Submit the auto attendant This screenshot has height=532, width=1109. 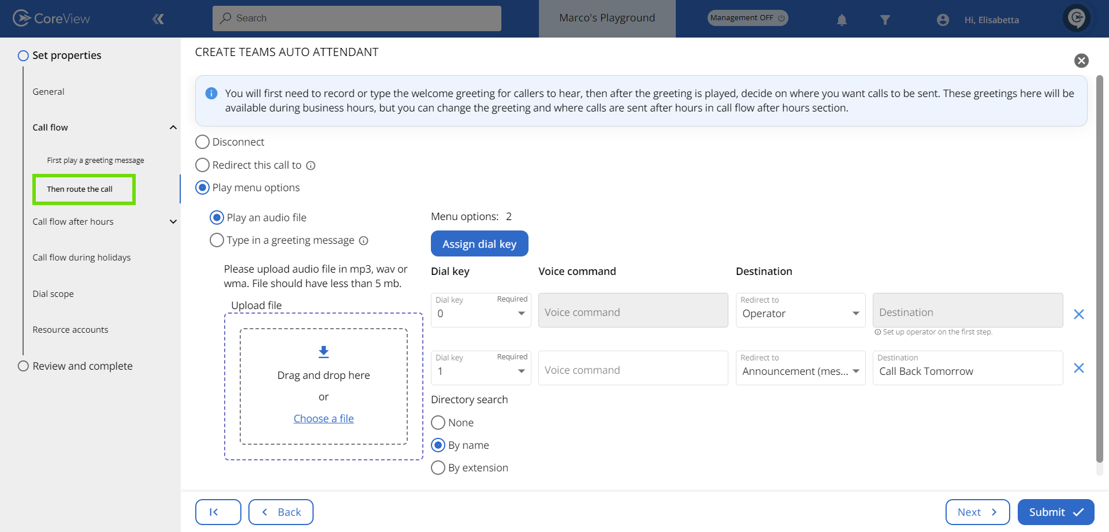1056,512
